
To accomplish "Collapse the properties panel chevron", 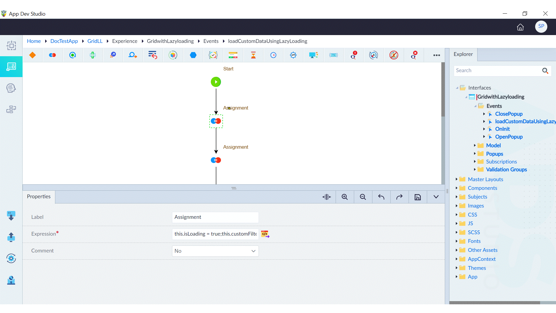I will (x=436, y=197).
